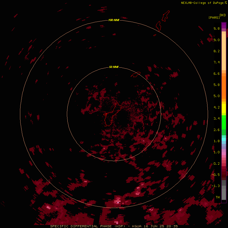Click the 2.6 legend value

[217, 130]
